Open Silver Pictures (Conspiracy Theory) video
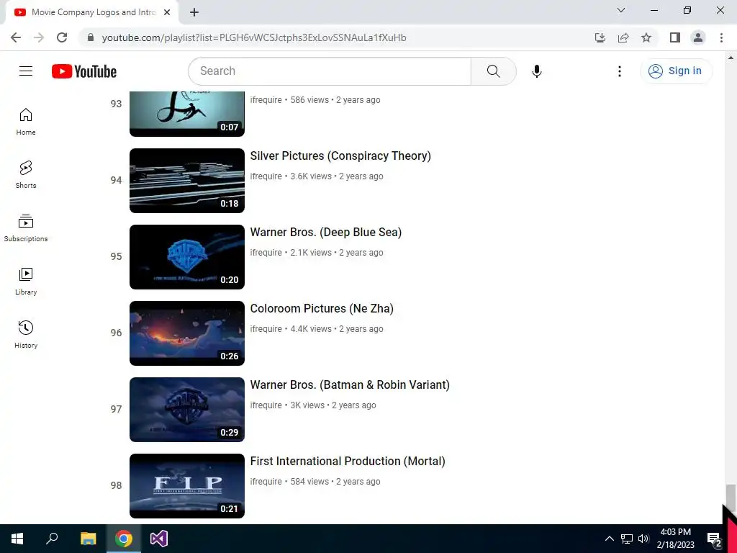The image size is (737, 553). [x=340, y=156]
